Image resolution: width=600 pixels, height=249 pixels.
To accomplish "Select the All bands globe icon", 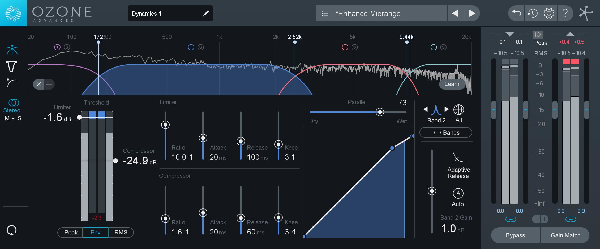I will [458, 110].
